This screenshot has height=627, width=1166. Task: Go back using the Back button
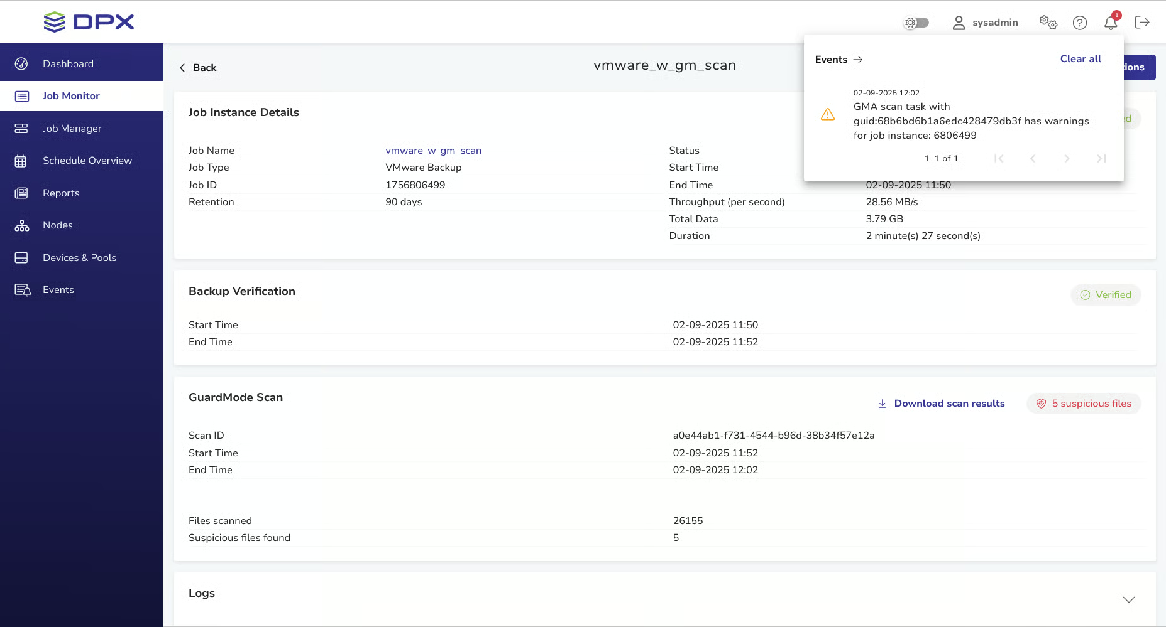click(x=198, y=68)
